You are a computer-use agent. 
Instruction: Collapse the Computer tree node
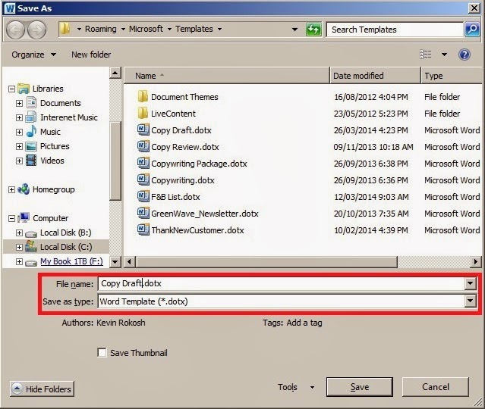[x=11, y=218]
